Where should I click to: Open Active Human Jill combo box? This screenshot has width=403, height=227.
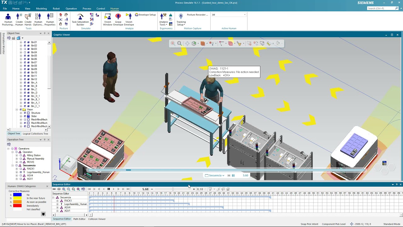[x=229, y=15]
